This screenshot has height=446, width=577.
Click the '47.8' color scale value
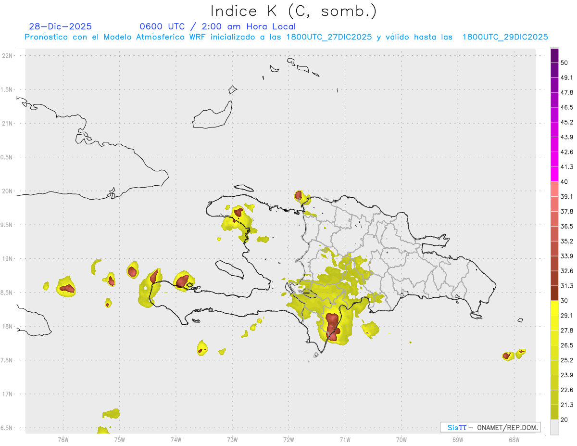[567, 92]
